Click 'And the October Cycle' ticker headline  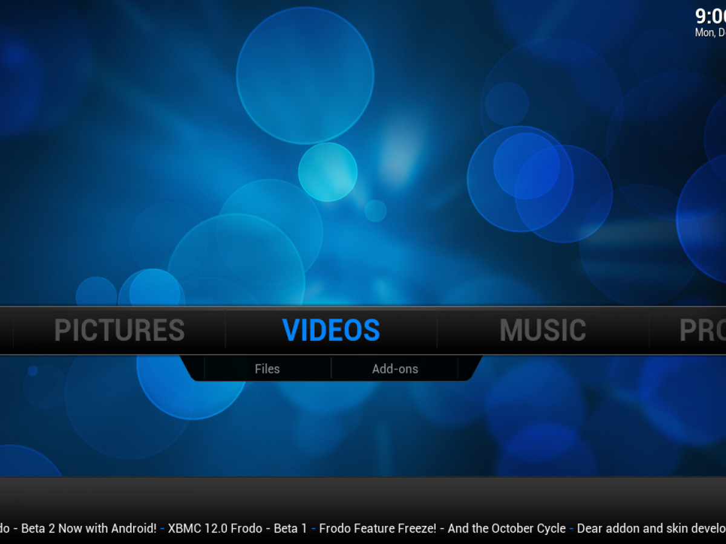506,528
